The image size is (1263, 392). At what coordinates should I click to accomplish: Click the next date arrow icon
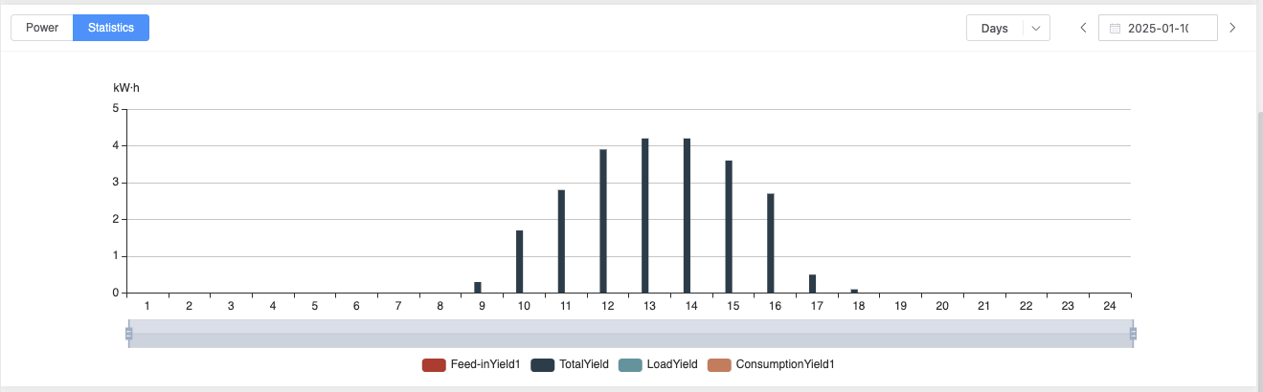point(1232,28)
